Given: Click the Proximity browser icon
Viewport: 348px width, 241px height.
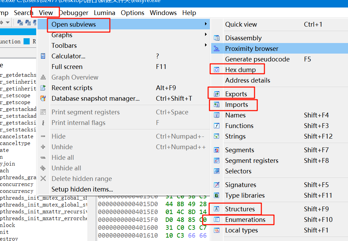Looking at the screenshot, I should click(217, 49).
